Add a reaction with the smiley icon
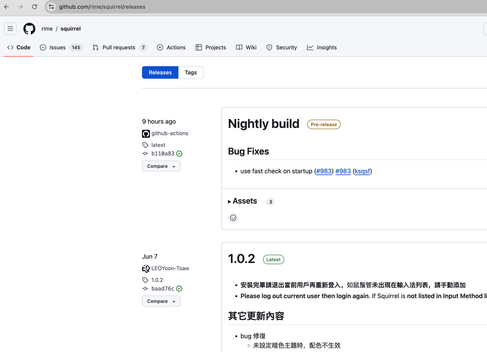The width and height of the screenshot is (487, 352). click(233, 218)
